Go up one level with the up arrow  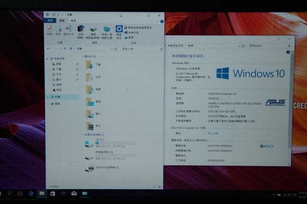[65, 49]
